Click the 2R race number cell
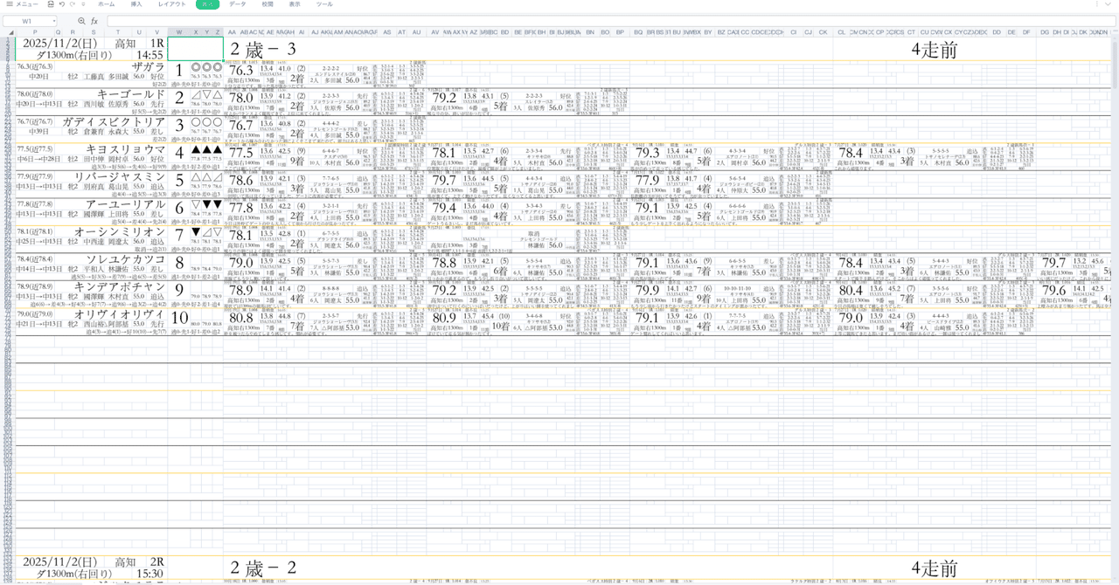1119x585 pixels. click(156, 562)
